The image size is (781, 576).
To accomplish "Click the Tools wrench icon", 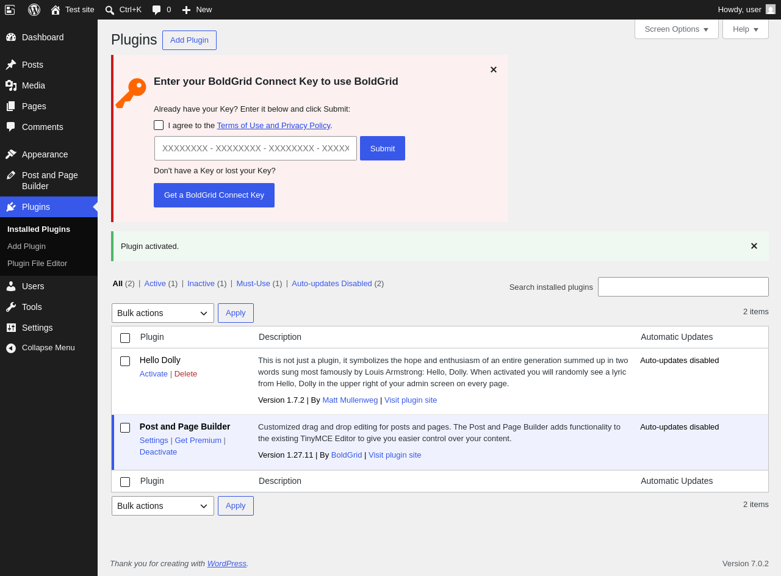I will tap(11, 307).
